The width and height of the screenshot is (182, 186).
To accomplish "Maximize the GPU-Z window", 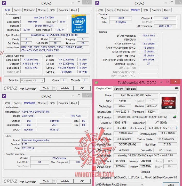I will [168, 82].
